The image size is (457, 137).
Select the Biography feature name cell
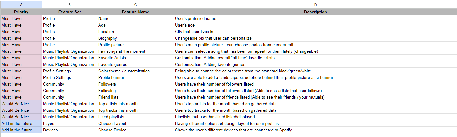click(135, 38)
